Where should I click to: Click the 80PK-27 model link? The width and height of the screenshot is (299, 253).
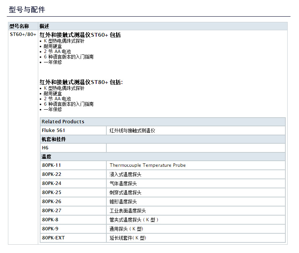(51, 211)
